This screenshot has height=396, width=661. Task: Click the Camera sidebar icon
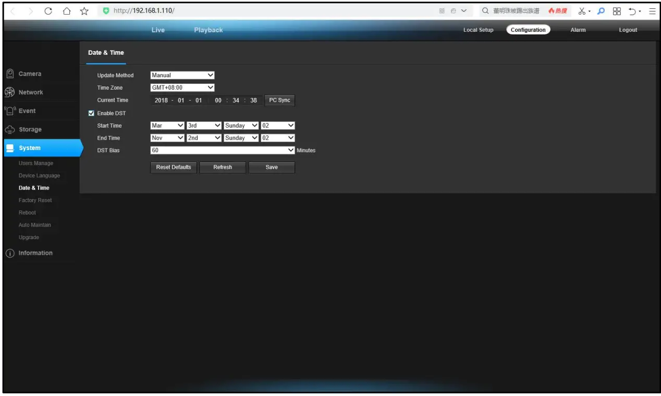click(9, 73)
